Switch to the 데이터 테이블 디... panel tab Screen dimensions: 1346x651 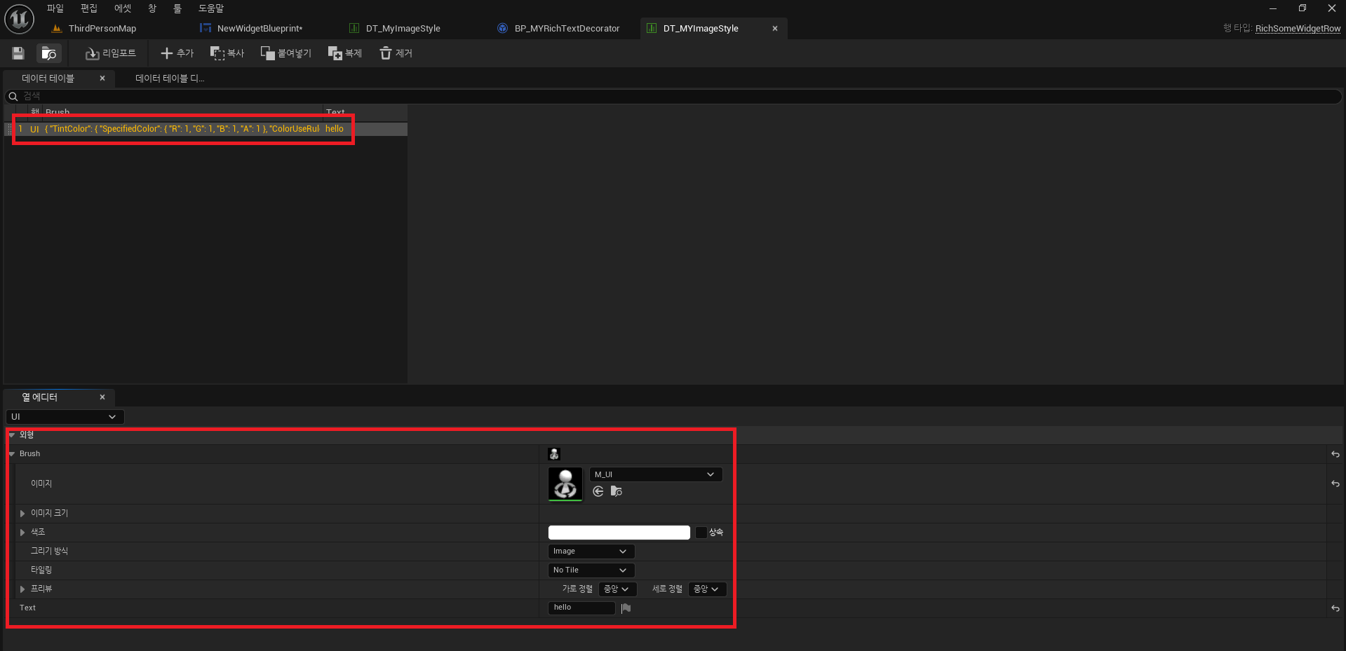(x=170, y=78)
